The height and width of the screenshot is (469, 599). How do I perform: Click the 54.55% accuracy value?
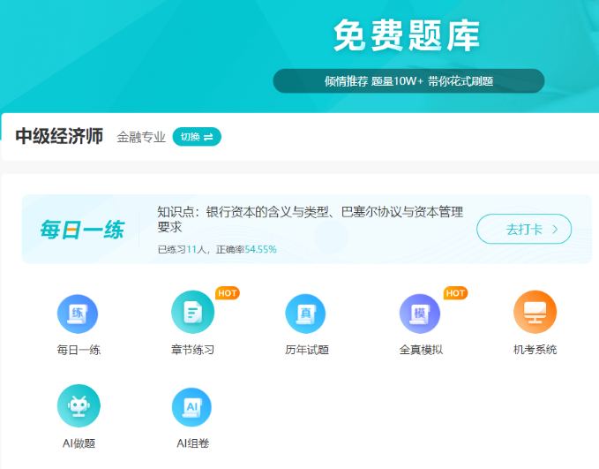[x=260, y=249]
